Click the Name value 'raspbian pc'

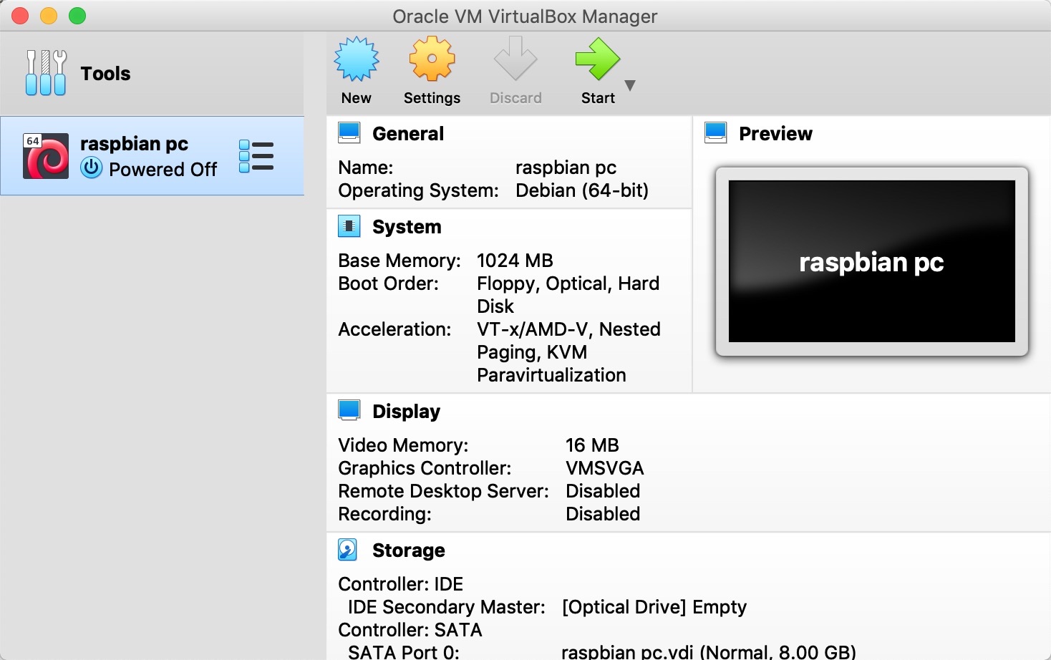tap(566, 168)
